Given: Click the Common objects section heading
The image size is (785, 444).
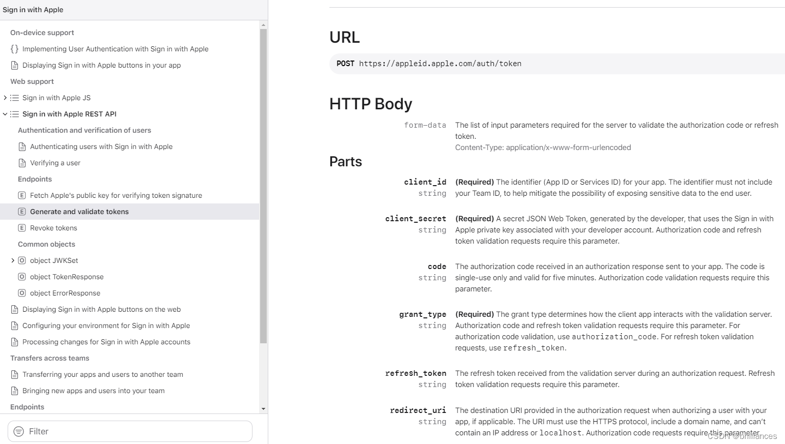Looking at the screenshot, I should coord(46,244).
